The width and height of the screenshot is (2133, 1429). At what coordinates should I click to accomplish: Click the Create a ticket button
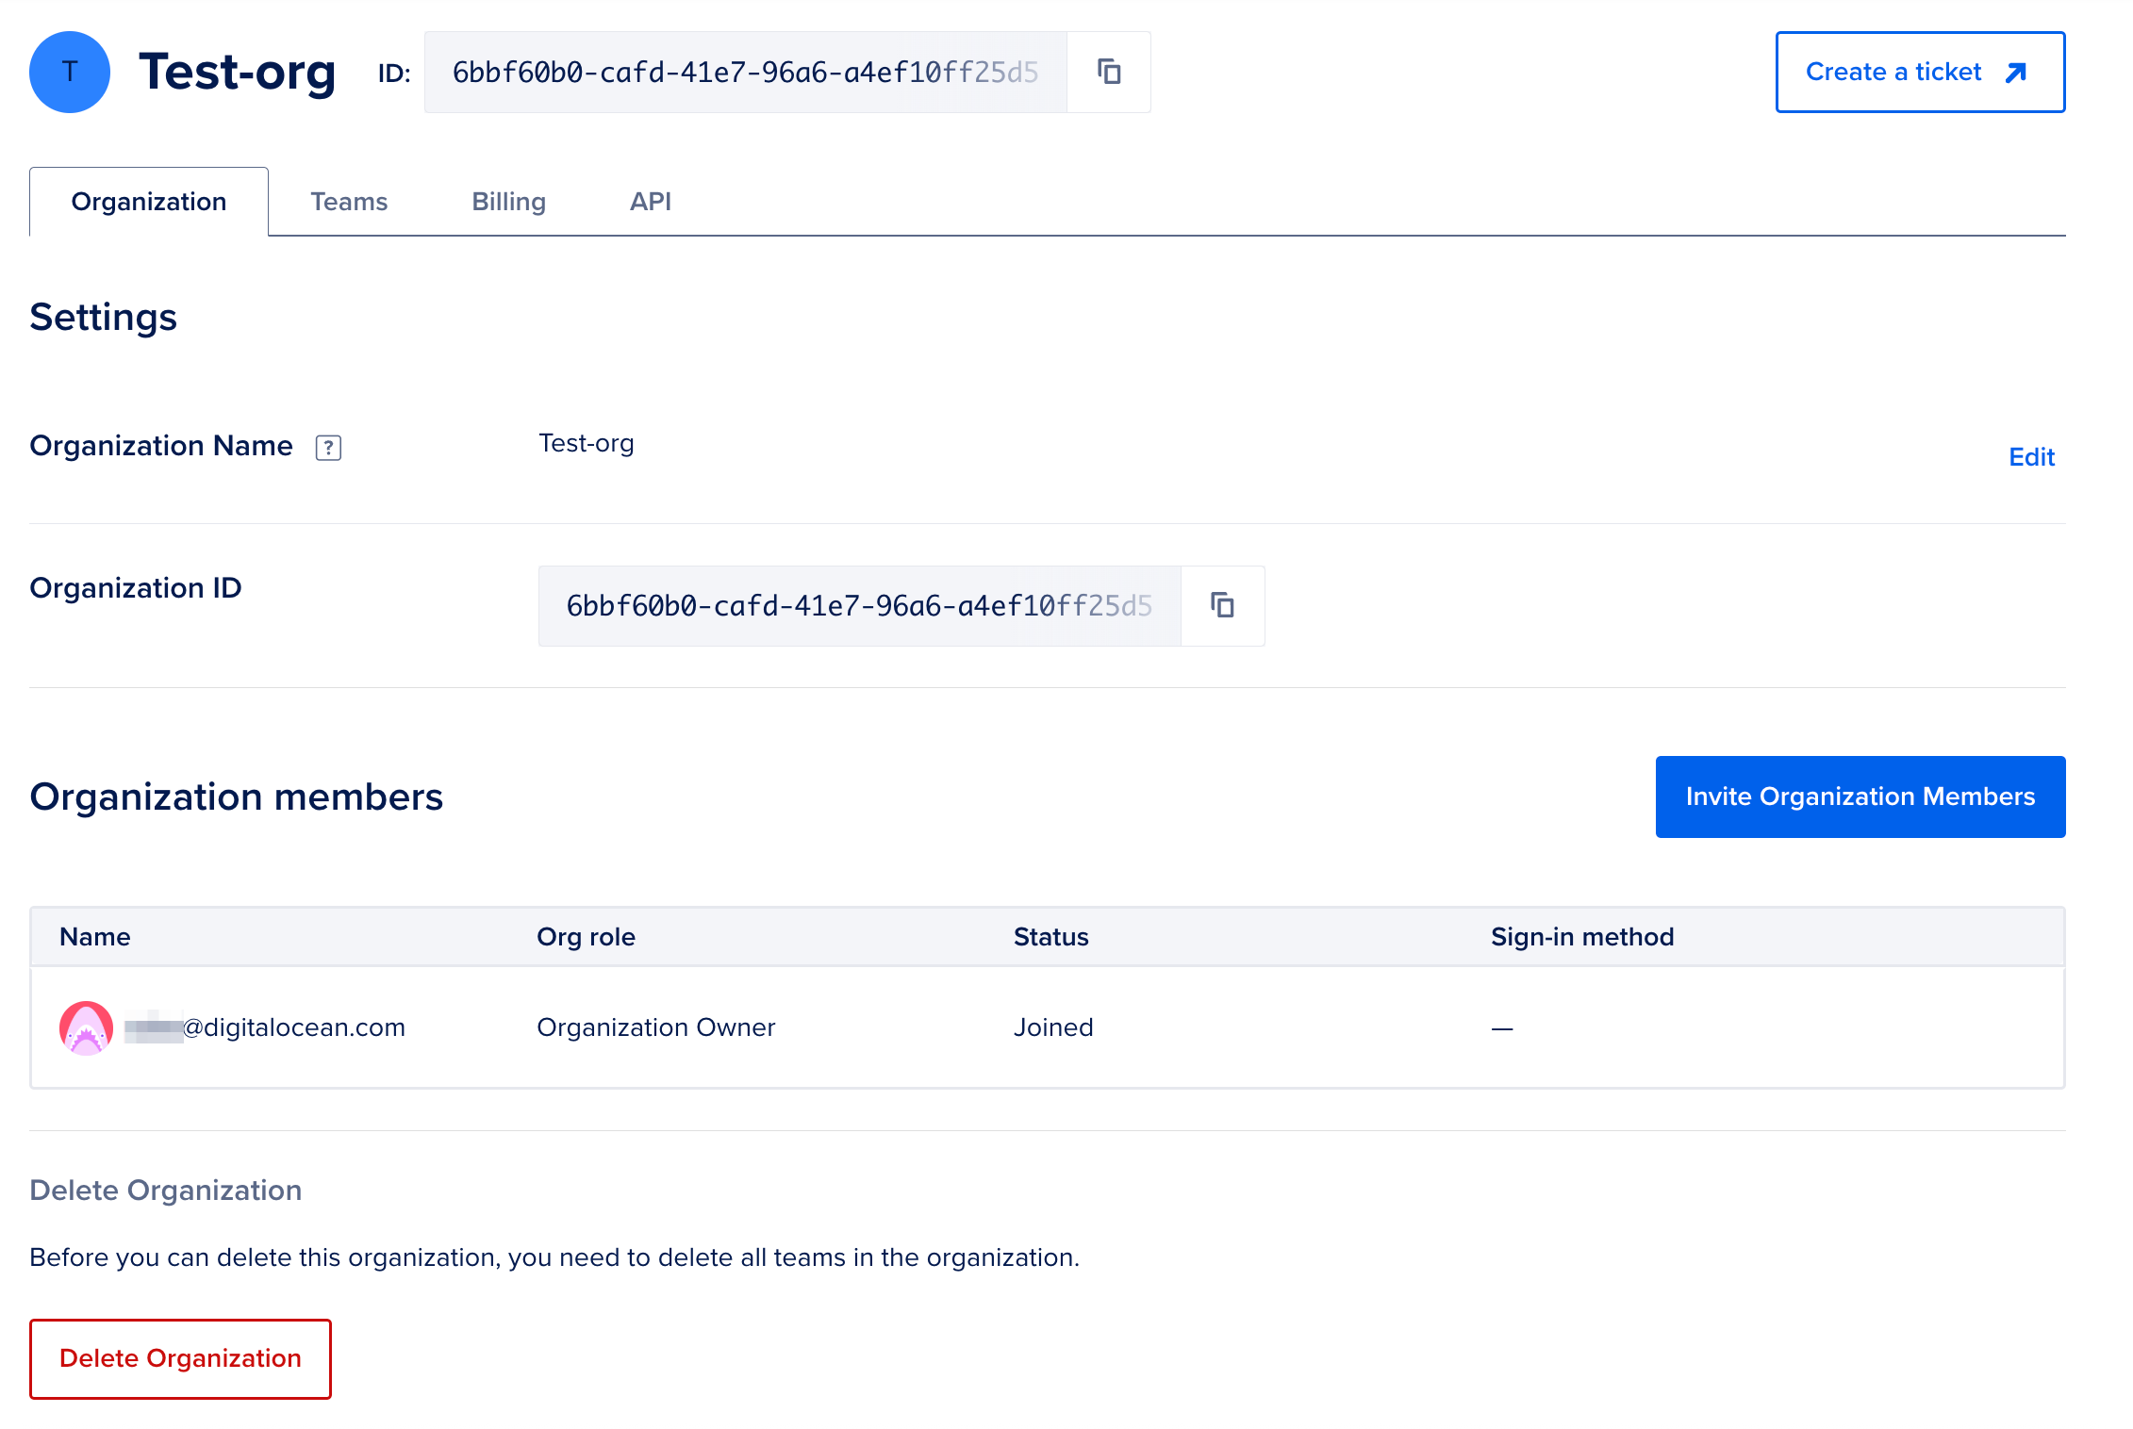coord(1919,71)
